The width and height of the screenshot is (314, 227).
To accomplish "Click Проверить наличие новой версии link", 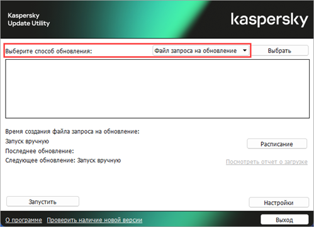I will (x=94, y=220).
